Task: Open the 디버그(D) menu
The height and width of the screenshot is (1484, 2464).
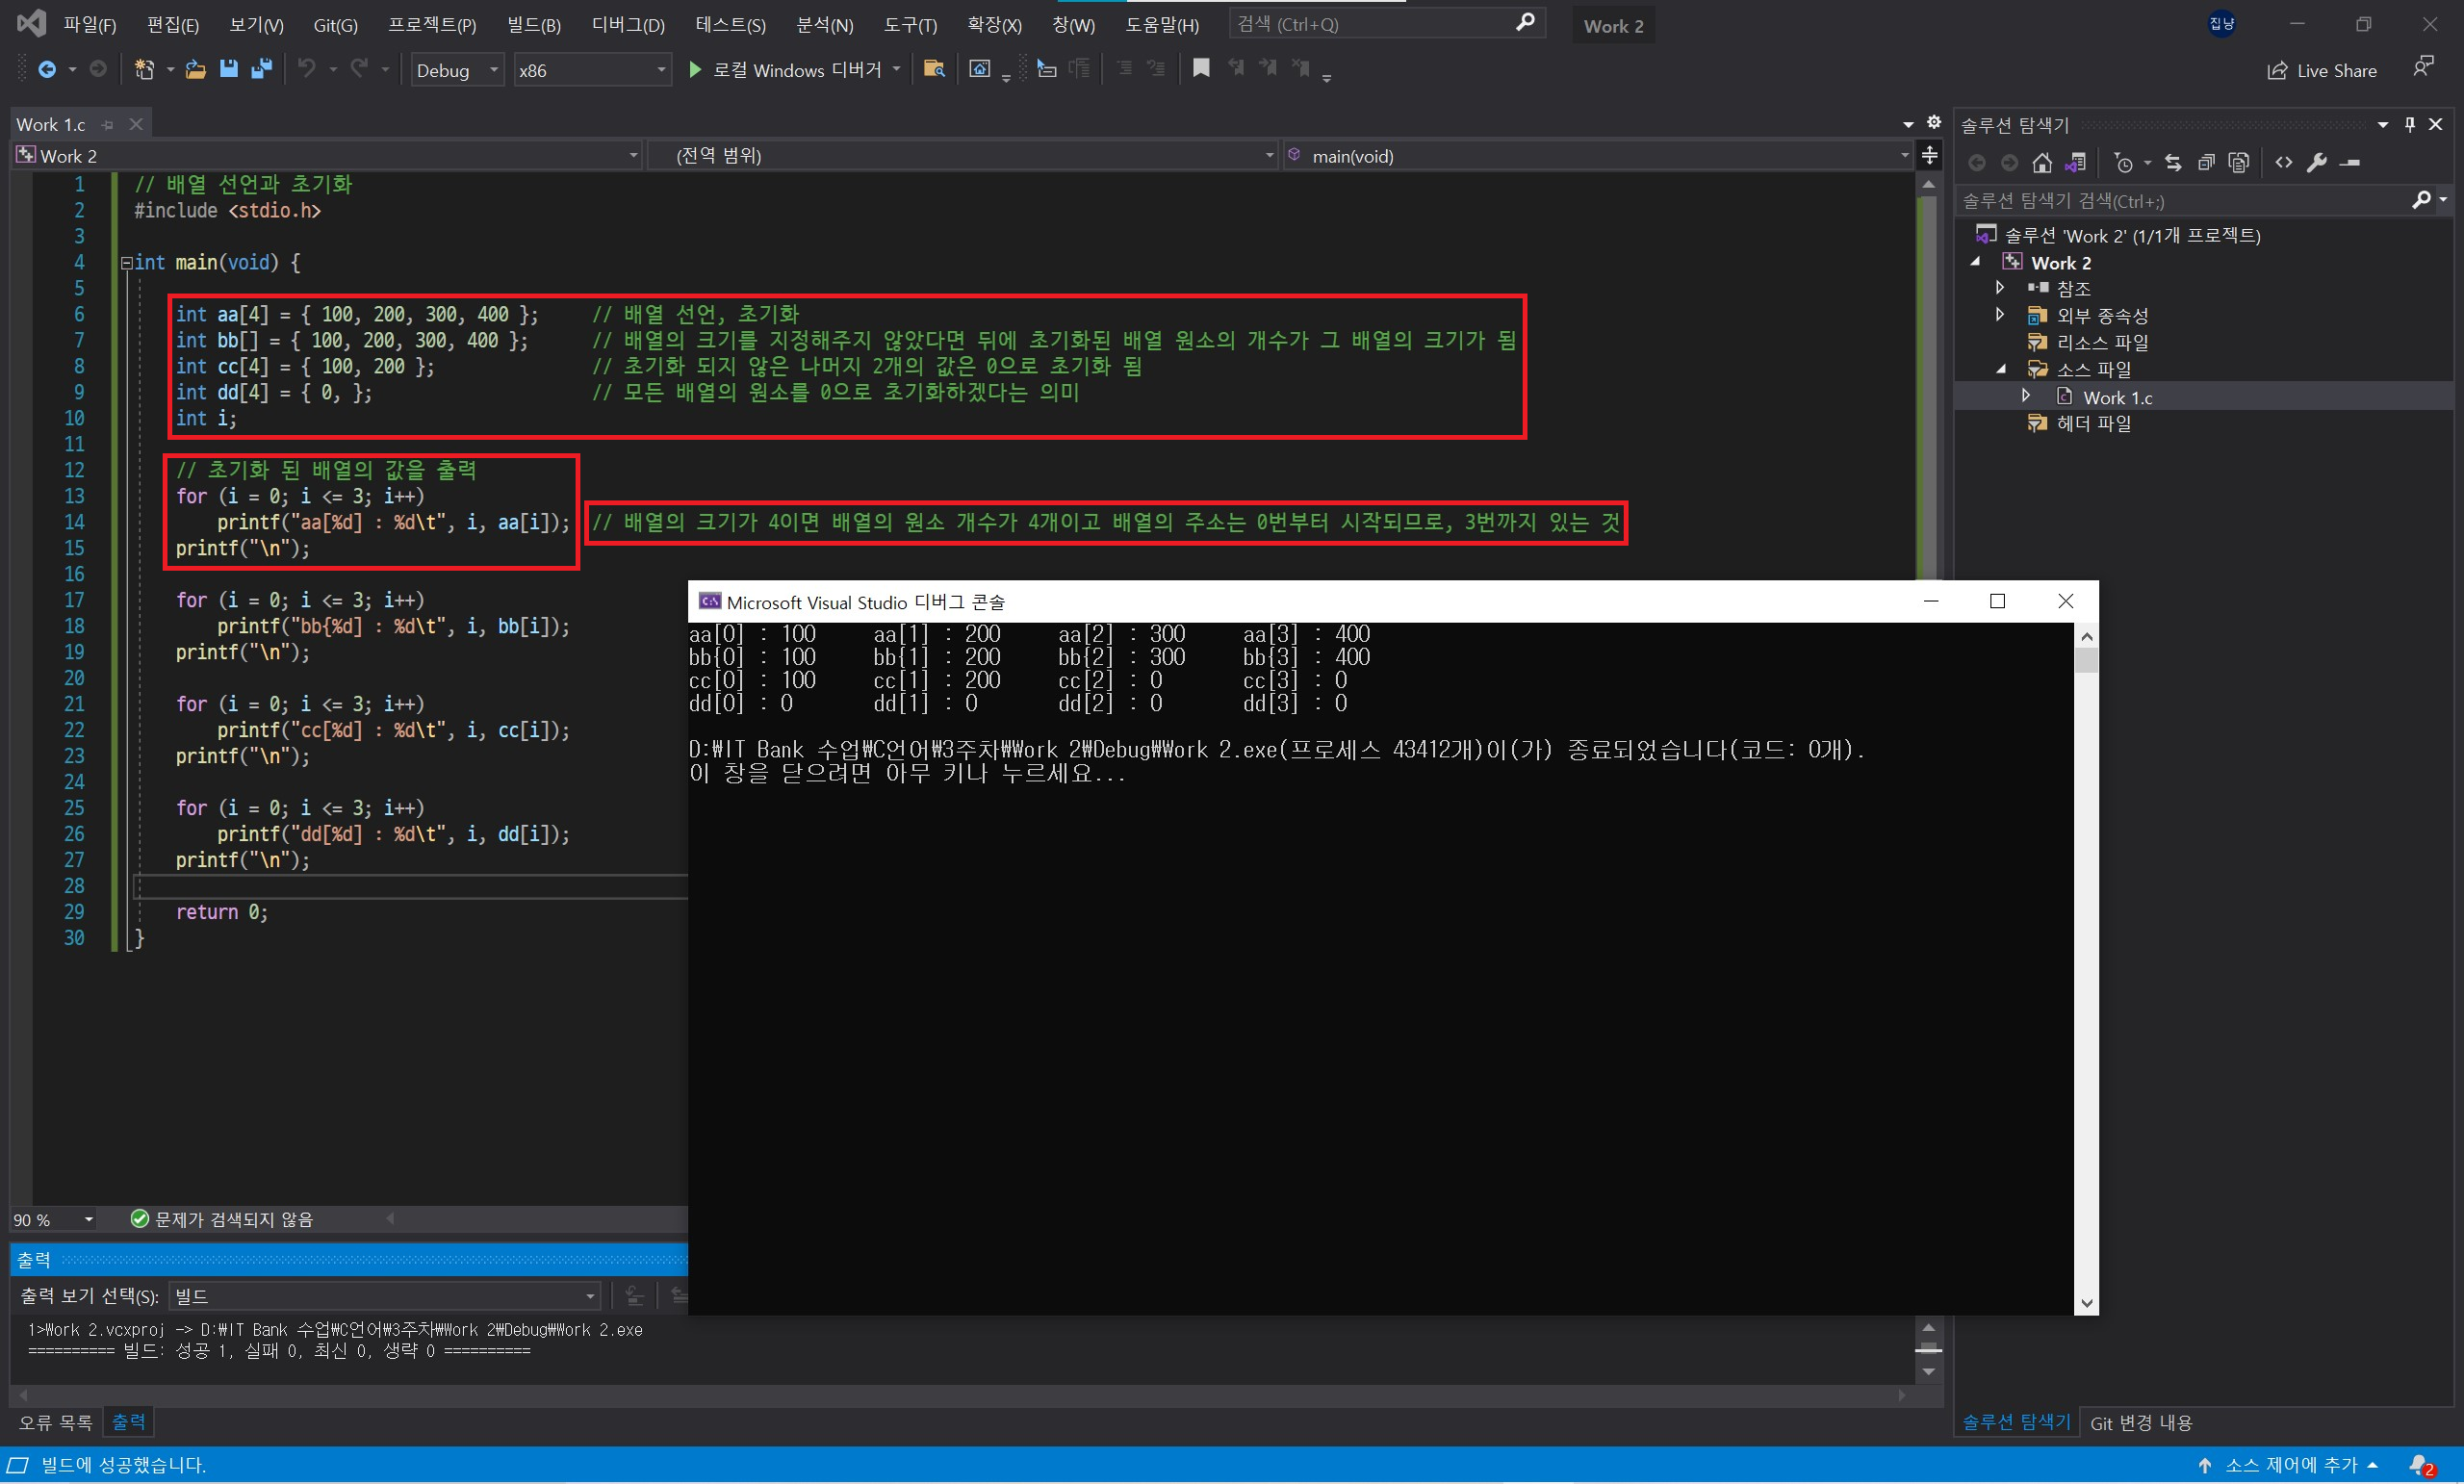Action: click(x=628, y=25)
